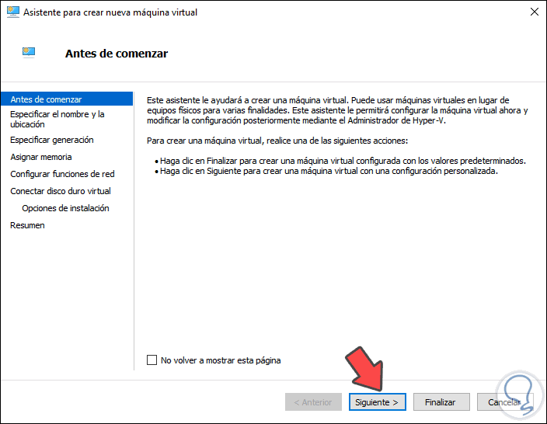Click the bullet text mentioning Finalizar
The height and width of the screenshot is (424, 547).
pos(343,161)
